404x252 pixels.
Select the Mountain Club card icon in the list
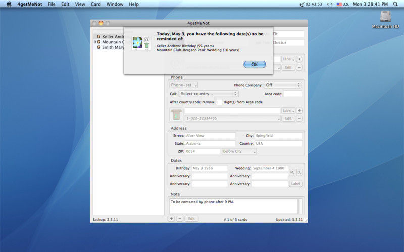point(98,42)
